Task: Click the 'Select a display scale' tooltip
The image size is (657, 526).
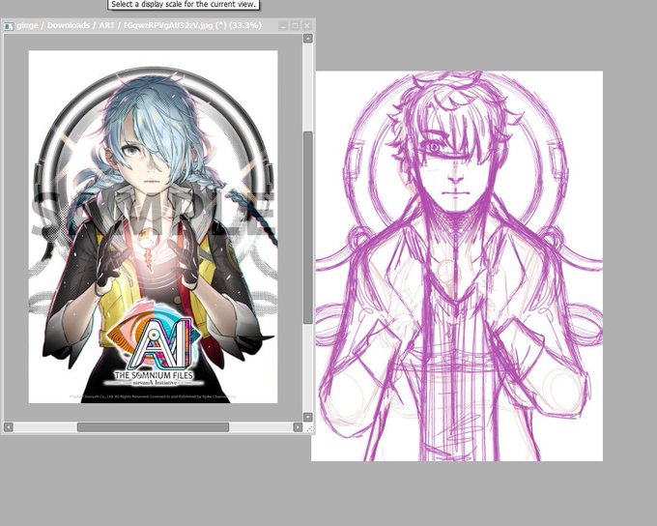Action: tap(184, 5)
